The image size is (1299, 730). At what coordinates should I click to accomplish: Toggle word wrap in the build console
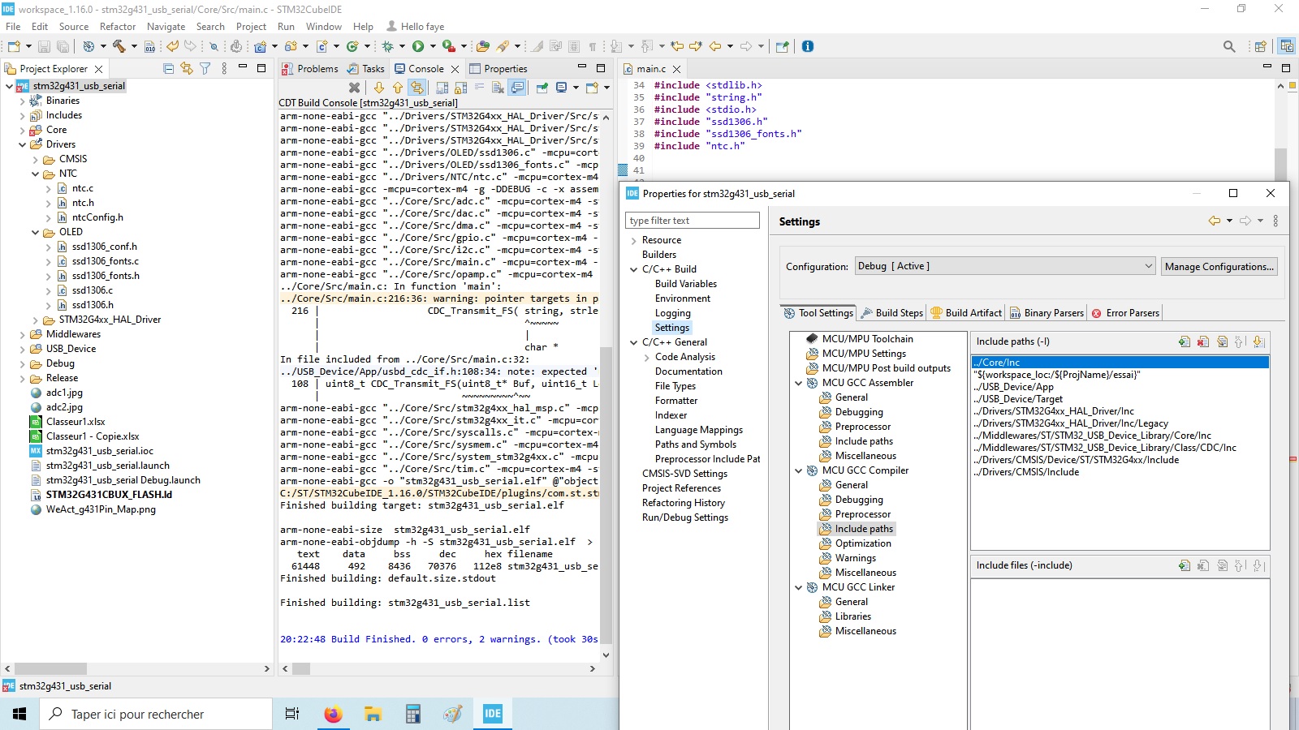(x=478, y=88)
